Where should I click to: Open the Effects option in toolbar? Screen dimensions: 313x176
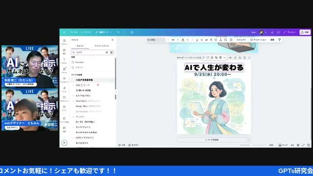pos(241,40)
